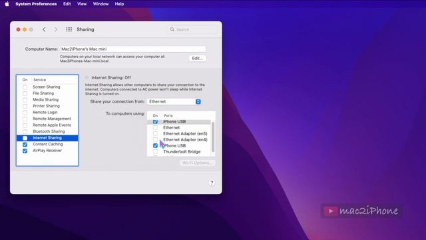Select the Remote Apple Events service row
The width and height of the screenshot is (426, 240).
pos(47,125)
